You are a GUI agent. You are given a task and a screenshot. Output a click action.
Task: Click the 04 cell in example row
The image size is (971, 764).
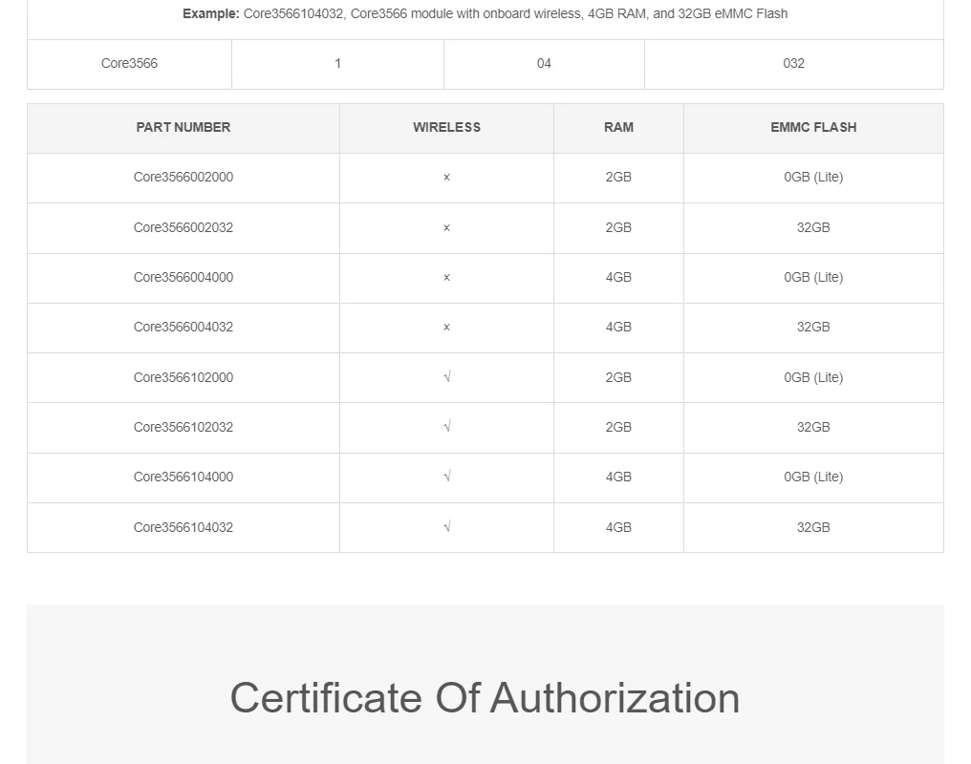point(544,63)
